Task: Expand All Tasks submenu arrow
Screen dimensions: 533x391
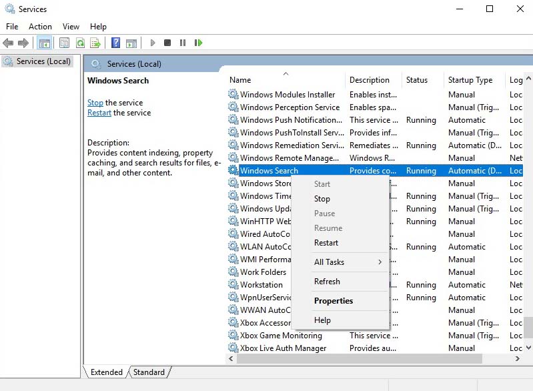Action: (x=380, y=262)
